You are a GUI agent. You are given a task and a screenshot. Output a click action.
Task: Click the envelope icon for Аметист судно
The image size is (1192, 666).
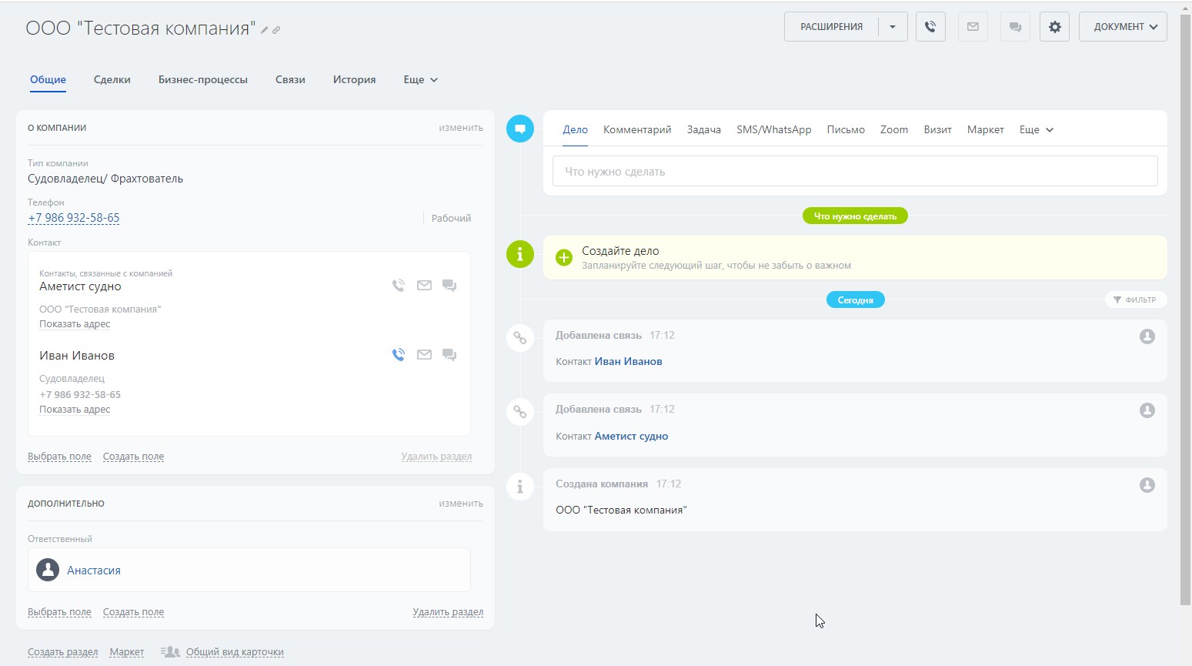(424, 286)
